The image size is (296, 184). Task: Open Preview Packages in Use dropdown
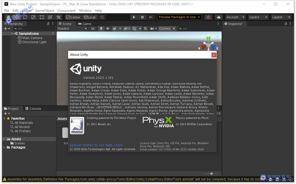click(179, 17)
